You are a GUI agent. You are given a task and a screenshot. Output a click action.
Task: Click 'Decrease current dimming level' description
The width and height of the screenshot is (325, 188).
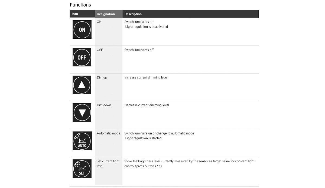coord(147,105)
